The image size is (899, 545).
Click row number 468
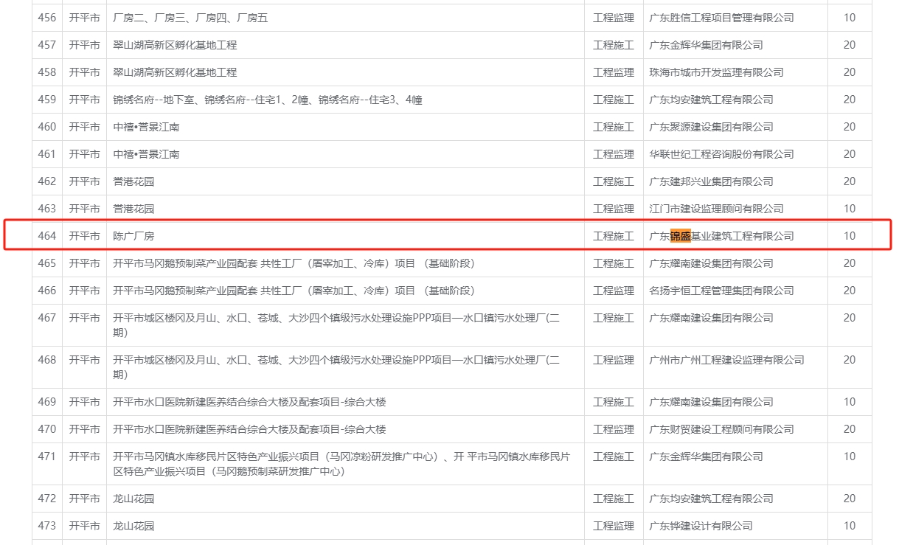tap(47, 360)
